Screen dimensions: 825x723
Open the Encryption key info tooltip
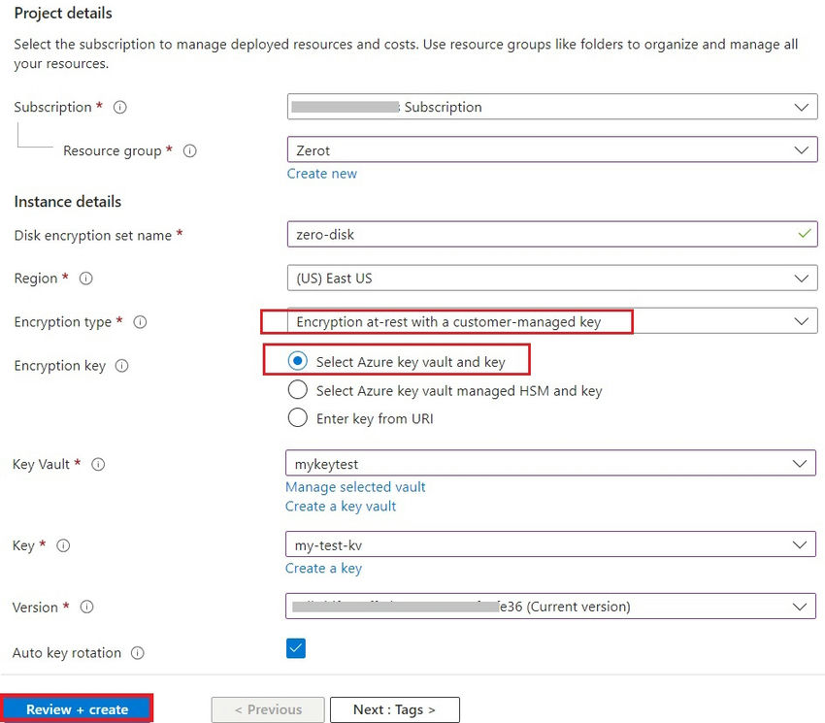pyautogui.click(x=121, y=366)
